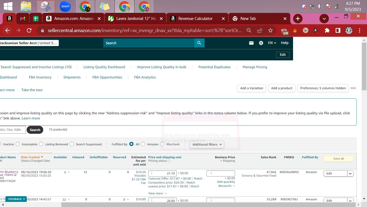
Task: Open the Chrome extensions puzzle icon
Action: (x=327, y=30)
